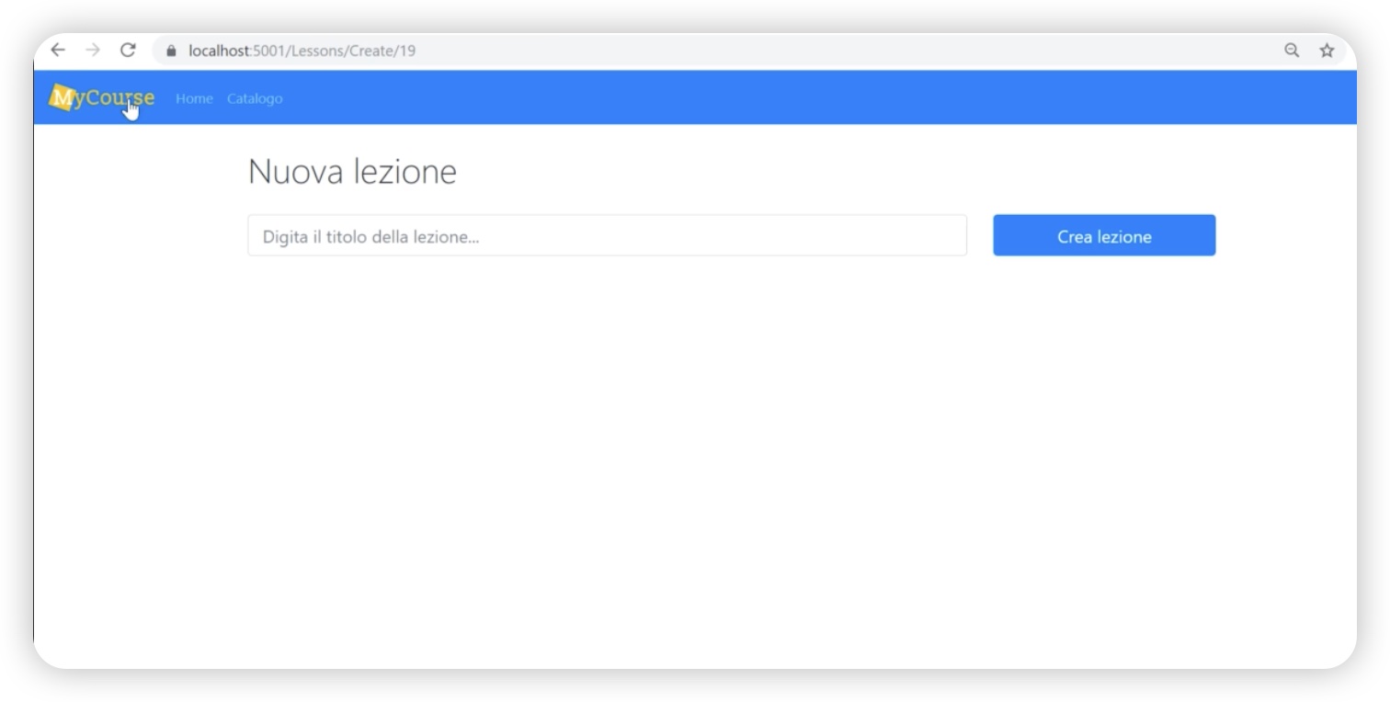The image size is (1390, 702).
Task: Open the Catalogo navbar link
Action: click(x=255, y=98)
